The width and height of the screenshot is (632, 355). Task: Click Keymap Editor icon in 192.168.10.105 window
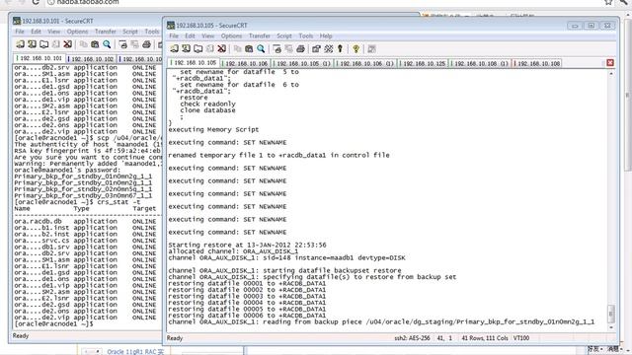tap(329, 48)
